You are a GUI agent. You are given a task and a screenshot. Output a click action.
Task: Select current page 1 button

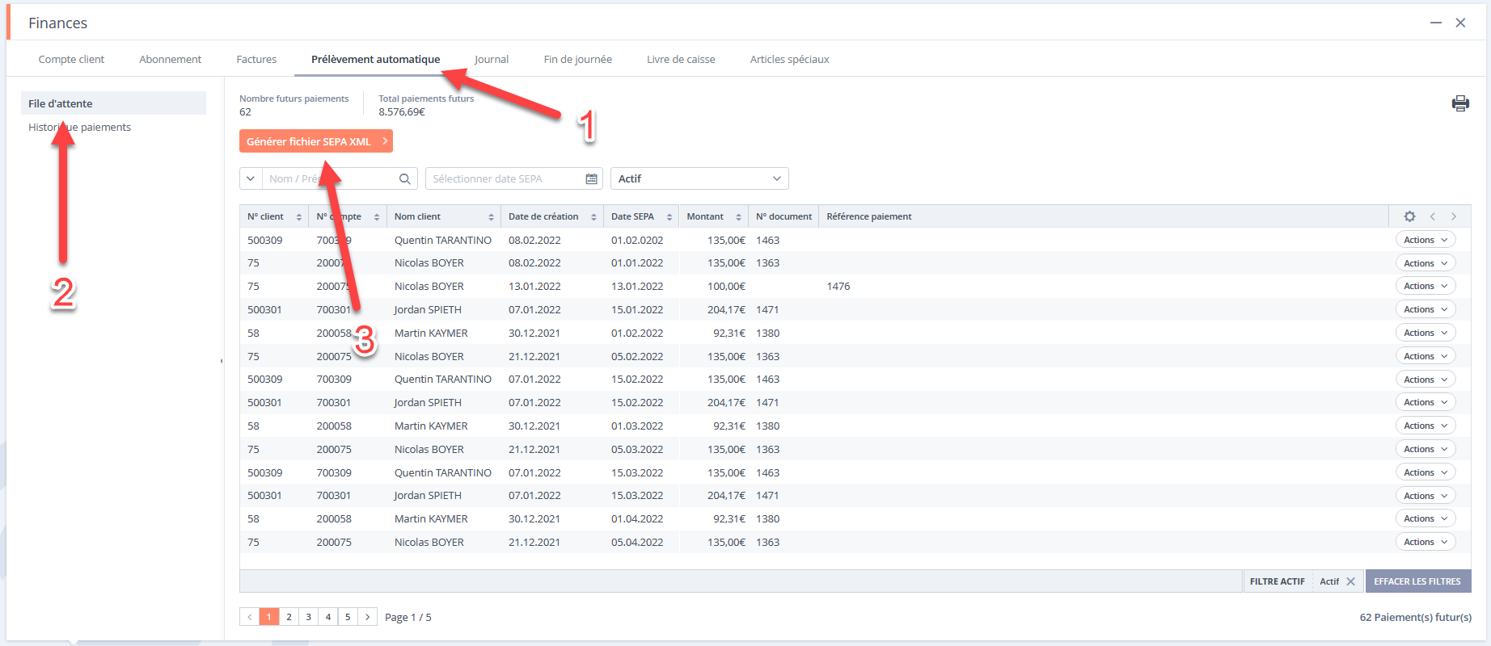point(269,617)
